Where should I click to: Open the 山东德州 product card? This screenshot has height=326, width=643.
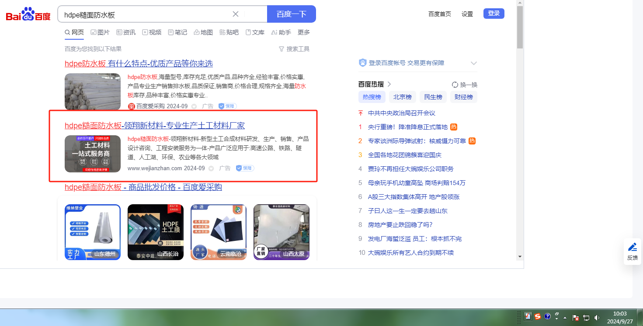click(93, 232)
